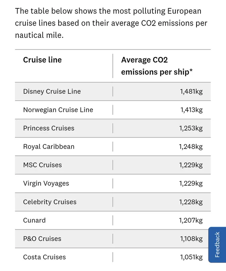Screen dimensions: 226x271
Task: Click the Royal Caribbean row label
Action: (x=49, y=147)
